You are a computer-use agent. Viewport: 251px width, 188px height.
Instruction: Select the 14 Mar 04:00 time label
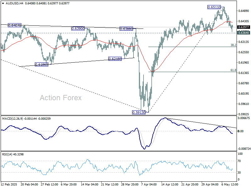[x=90, y=184]
